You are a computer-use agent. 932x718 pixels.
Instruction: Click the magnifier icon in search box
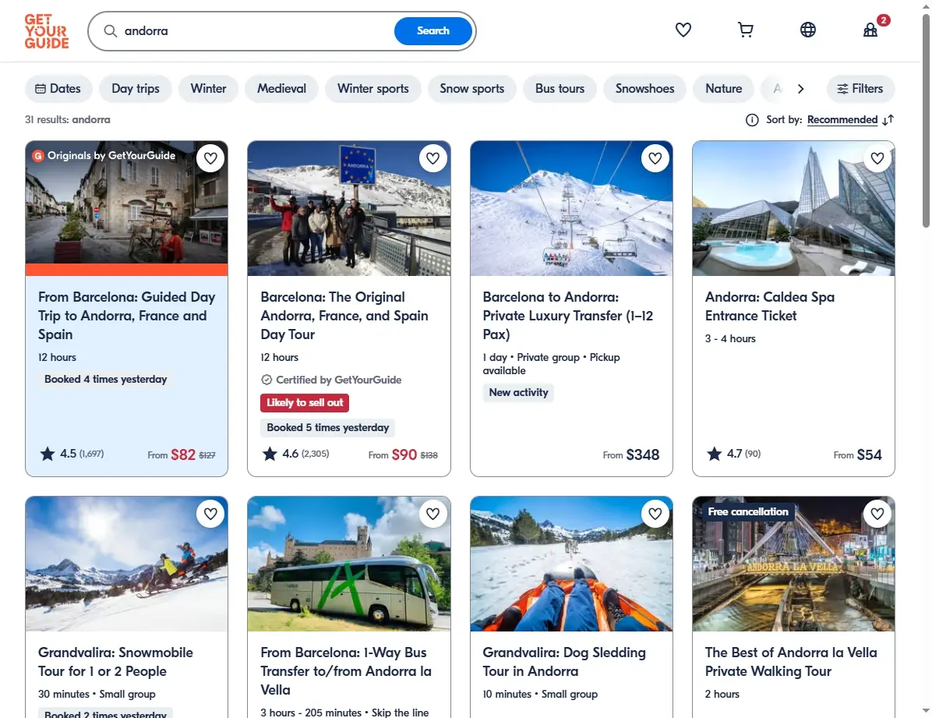111,31
